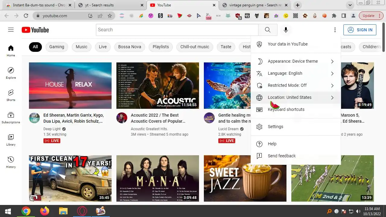Image resolution: width=386 pixels, height=217 pixels.
Task: Select the Music filter chip
Action: pyautogui.click(x=81, y=47)
